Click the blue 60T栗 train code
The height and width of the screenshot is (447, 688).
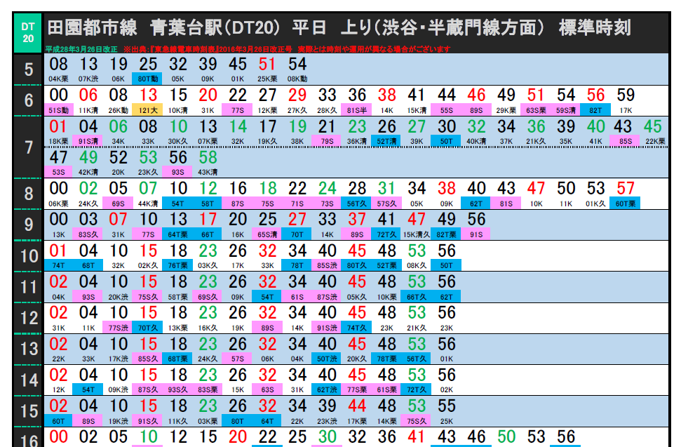pyautogui.click(x=626, y=204)
